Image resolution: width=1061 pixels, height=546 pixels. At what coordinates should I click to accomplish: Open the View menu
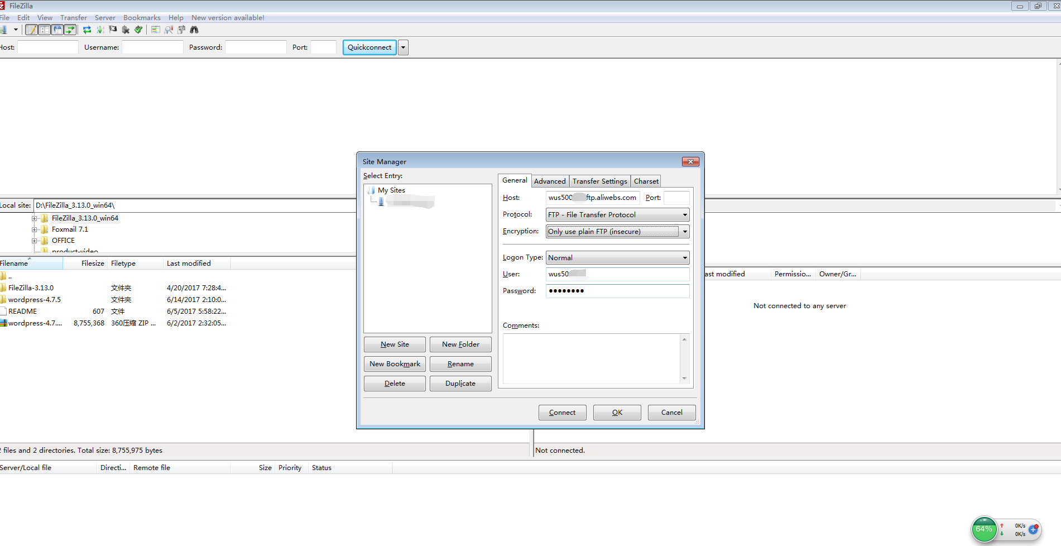coord(45,17)
